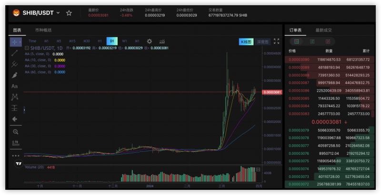
Task: Show more drawing tools via ellipsis
Action: click(x=16, y=156)
